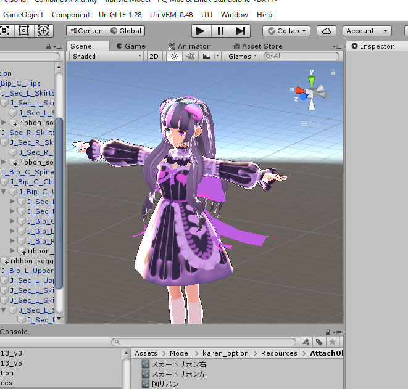Click the green Y axis cone

(312, 81)
